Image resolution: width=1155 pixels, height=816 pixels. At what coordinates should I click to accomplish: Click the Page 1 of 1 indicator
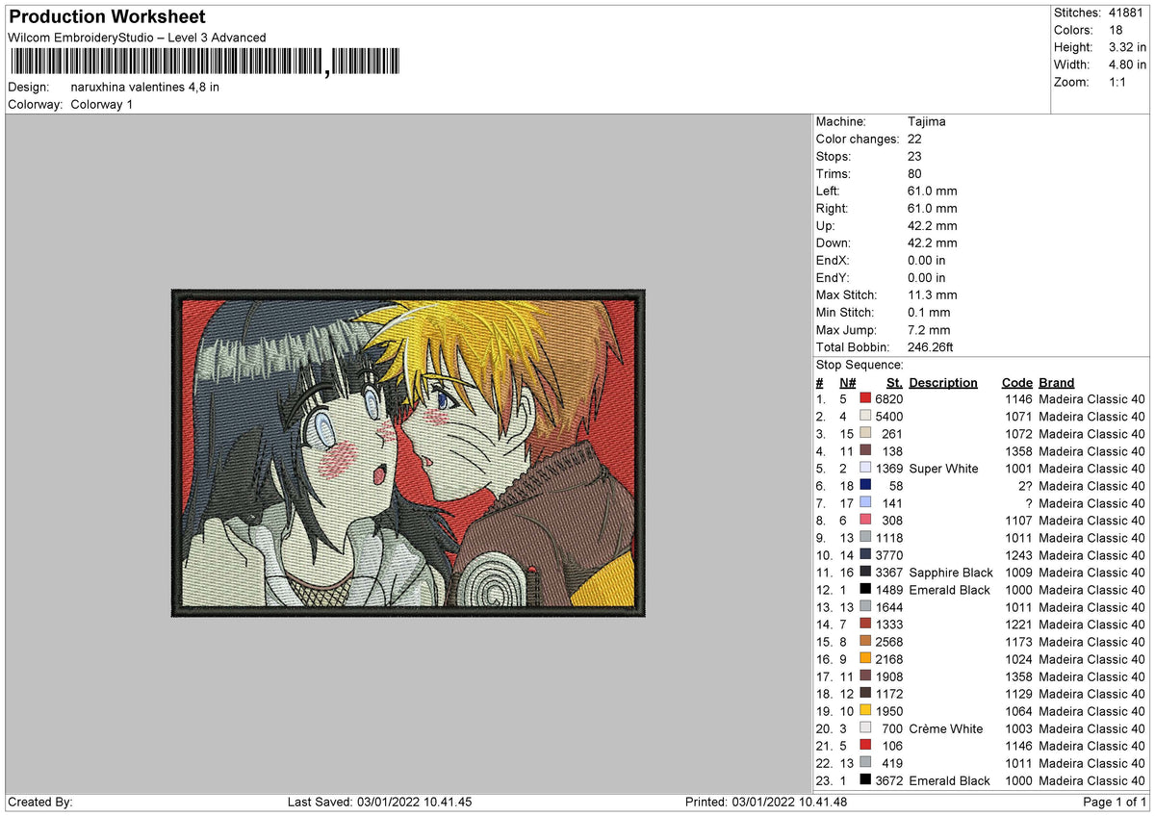pos(1116,803)
